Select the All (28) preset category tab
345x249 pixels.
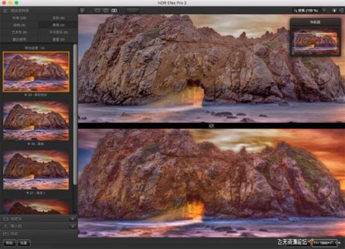tap(20, 18)
